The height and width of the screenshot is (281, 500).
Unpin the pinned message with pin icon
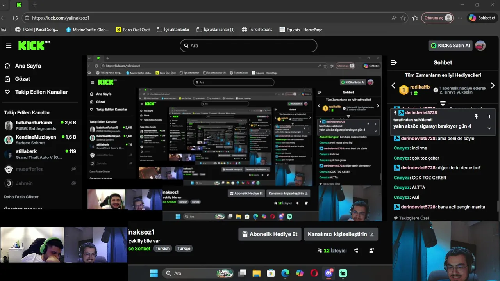(x=476, y=116)
